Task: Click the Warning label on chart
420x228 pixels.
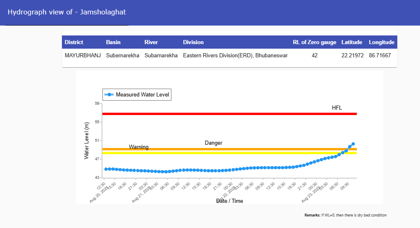Action: pyautogui.click(x=138, y=147)
